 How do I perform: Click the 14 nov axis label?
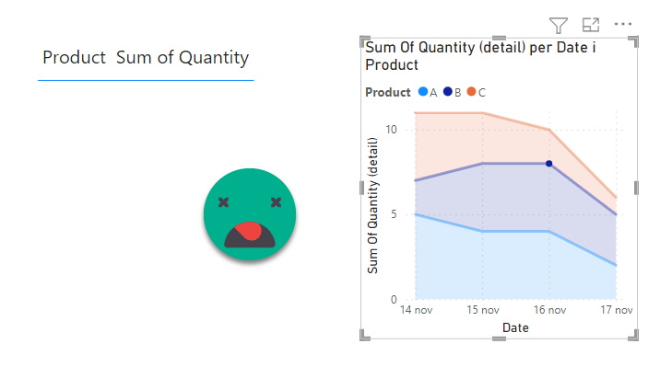pyautogui.click(x=416, y=310)
